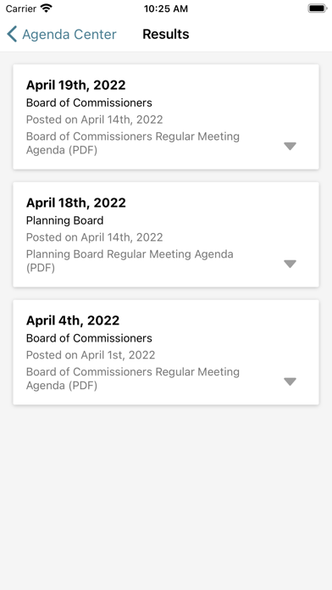Tap Posted on April 14th under Planning Board
Viewport: 332px width, 590px height.
coord(94,237)
